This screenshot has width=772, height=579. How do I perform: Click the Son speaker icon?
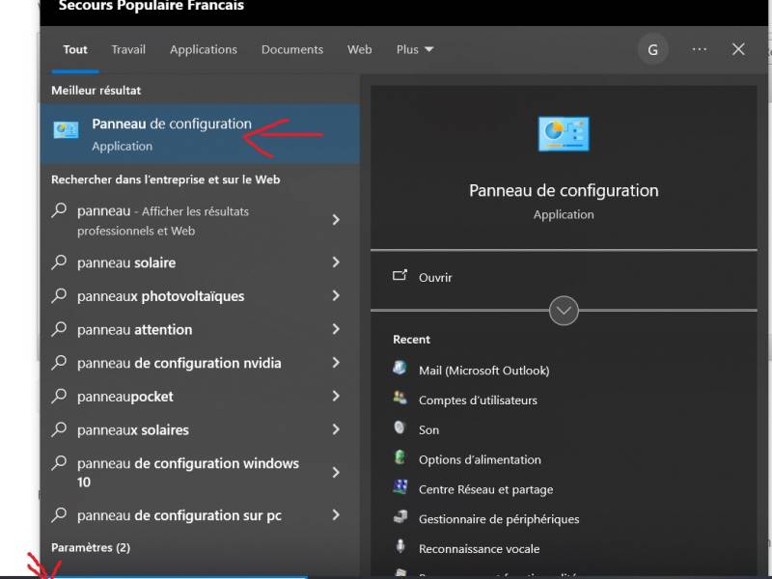tap(400, 427)
